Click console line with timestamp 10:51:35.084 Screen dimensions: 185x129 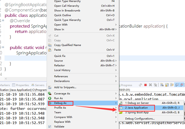pyautogui.click(x=22, y=95)
